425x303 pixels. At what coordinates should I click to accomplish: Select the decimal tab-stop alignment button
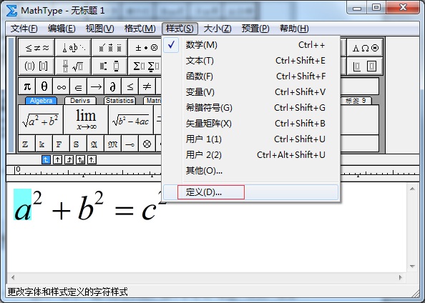[x=92, y=160]
